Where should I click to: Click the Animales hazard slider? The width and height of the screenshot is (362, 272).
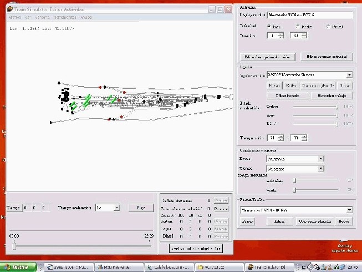click(295, 180)
